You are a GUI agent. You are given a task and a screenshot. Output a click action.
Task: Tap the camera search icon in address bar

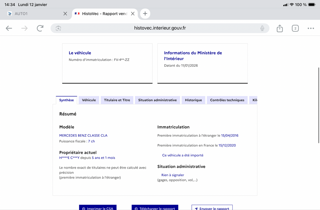coord(58,28)
